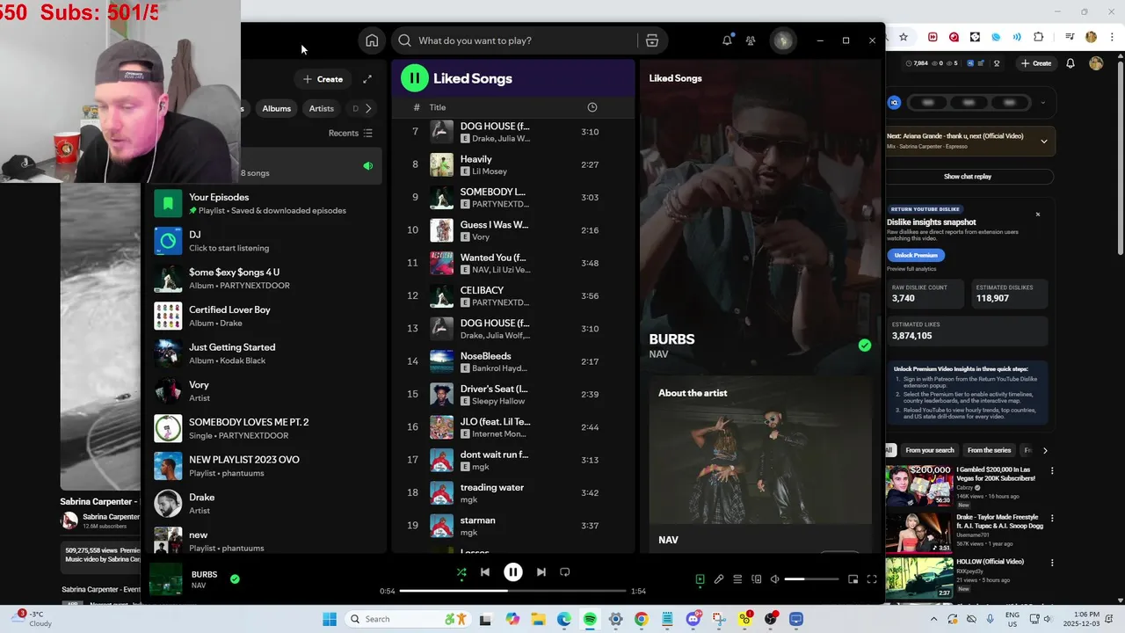Viewport: 1125px width, 633px height.
Task: Open the YouTube notifications bell in the browser
Action: coord(1071,63)
